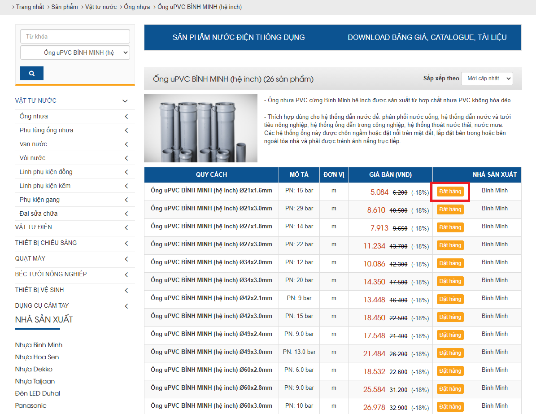Viewport: 536px width, 414px height.
Task: Go to Vật tư nước breadcrumb
Action: click(101, 7)
